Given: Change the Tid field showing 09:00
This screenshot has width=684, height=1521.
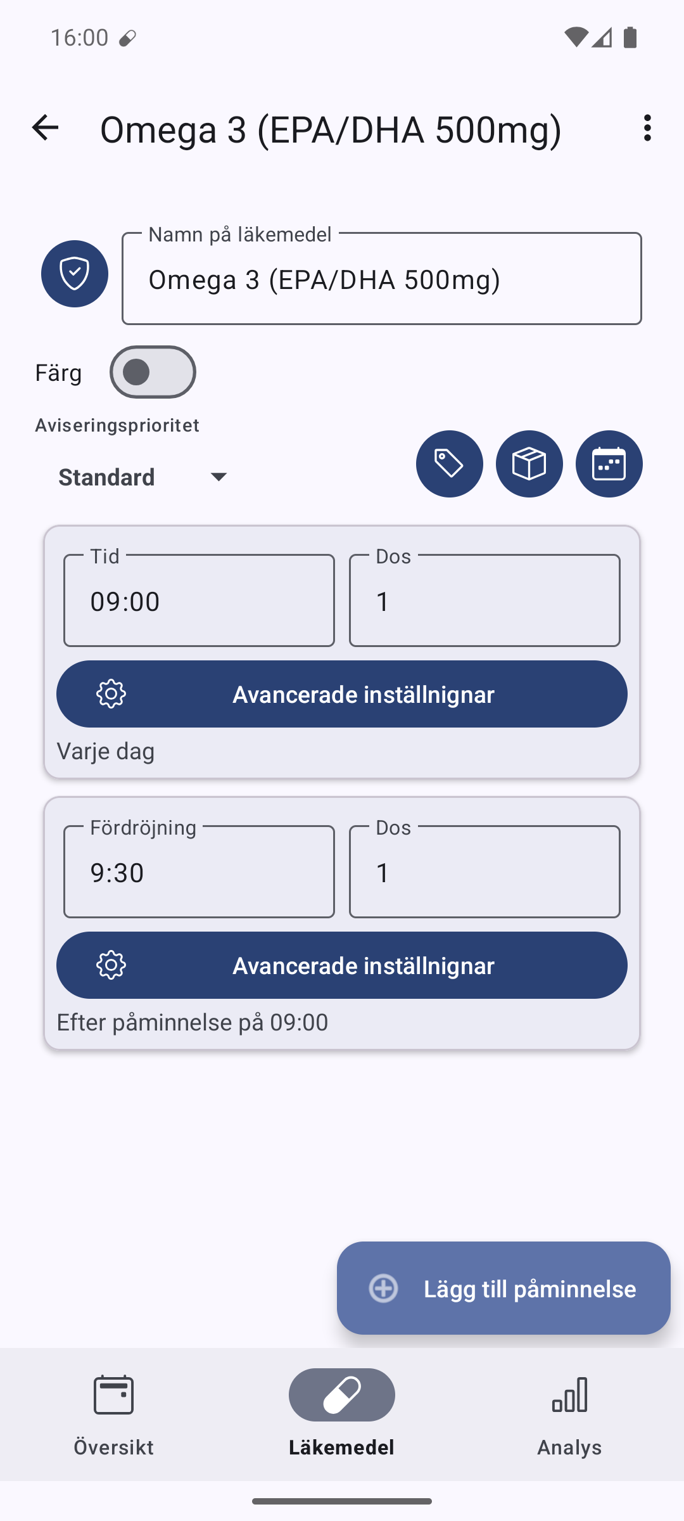Looking at the screenshot, I should pyautogui.click(x=199, y=601).
